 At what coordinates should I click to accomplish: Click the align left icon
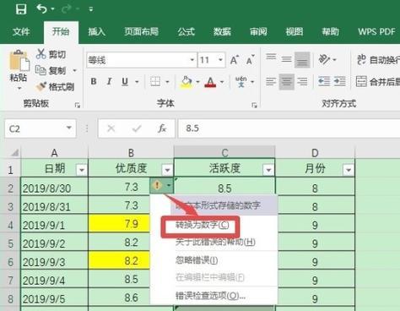[x=271, y=82]
